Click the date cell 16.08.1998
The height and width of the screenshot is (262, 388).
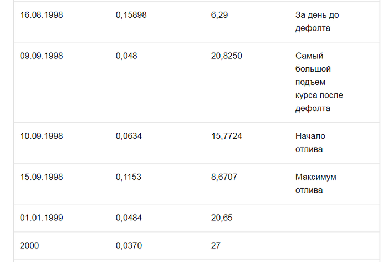42,15
